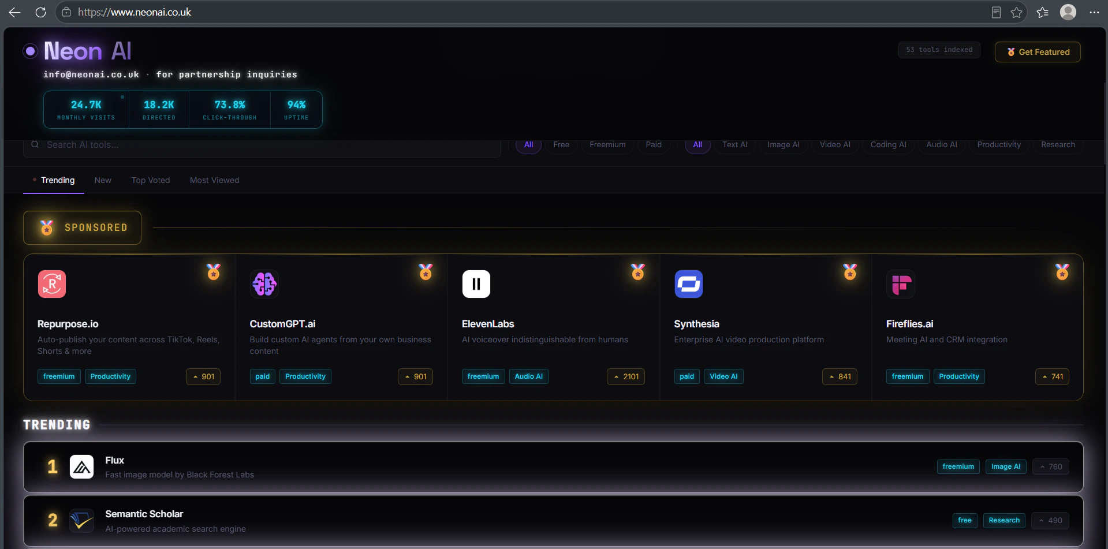Open the CustomGPT.ai brain logo icon
This screenshot has height=549, width=1108.
click(x=264, y=284)
